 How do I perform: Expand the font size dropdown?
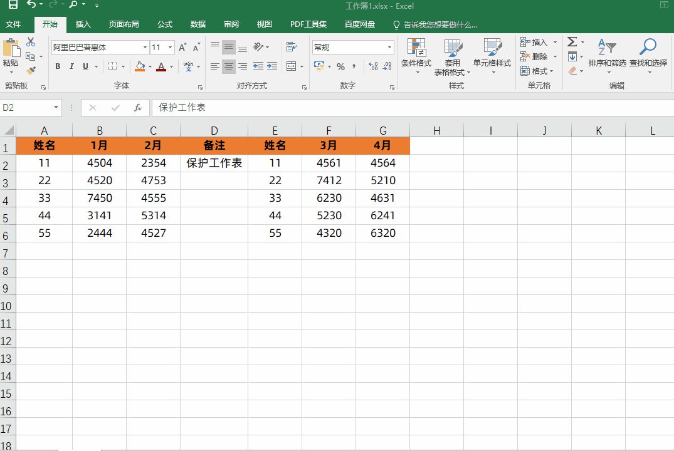coord(171,48)
